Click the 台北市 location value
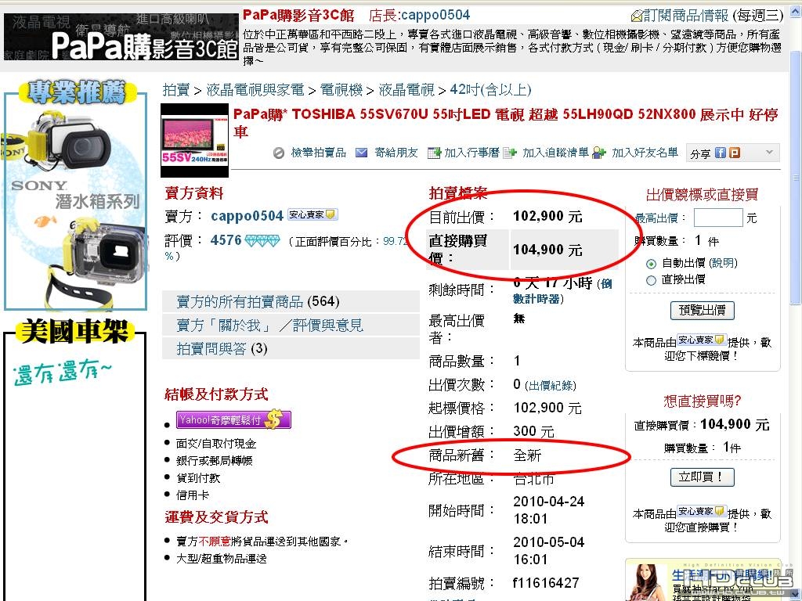802x601 pixels. pos(533,479)
